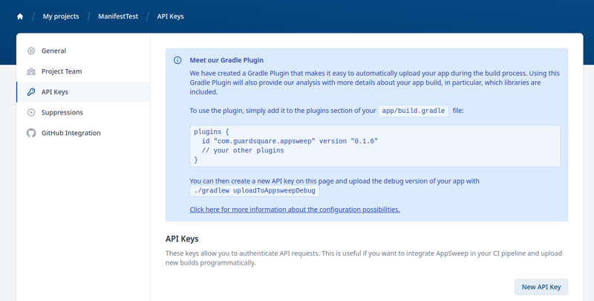Click the app/build.gradle code label
Viewport: 594px width, 301px height.
click(414, 111)
